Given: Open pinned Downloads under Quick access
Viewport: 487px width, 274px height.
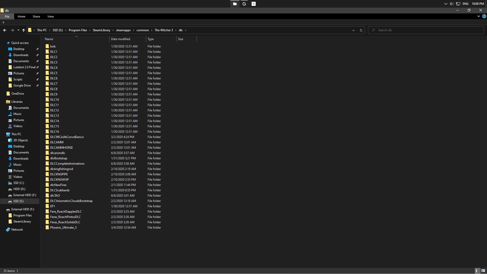Looking at the screenshot, I should 21,55.
